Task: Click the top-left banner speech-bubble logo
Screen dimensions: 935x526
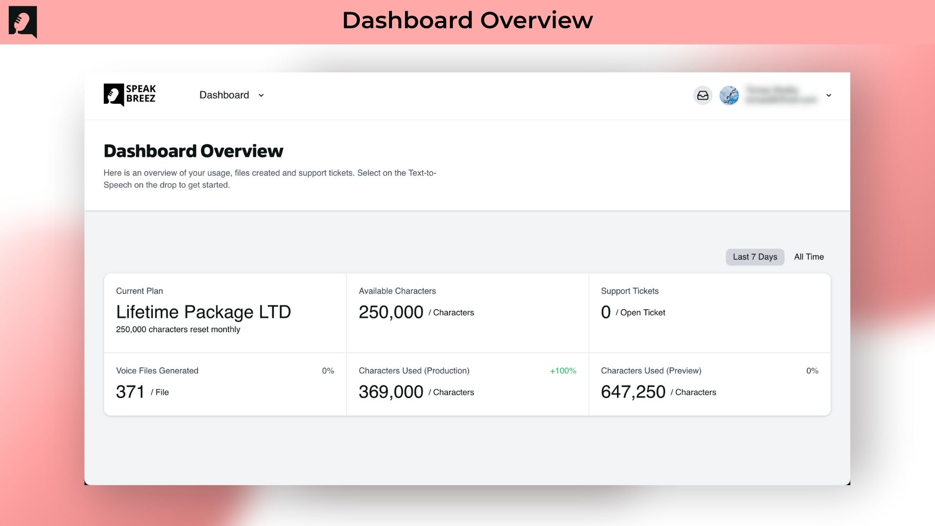Action: [23, 22]
